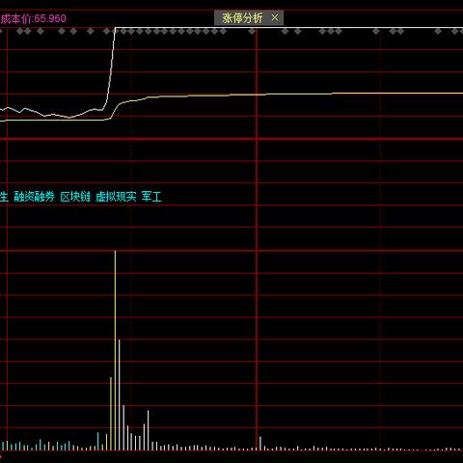This screenshot has width=463, height=463.
Task: Select the 区块链 concept tag
Action: point(75,197)
